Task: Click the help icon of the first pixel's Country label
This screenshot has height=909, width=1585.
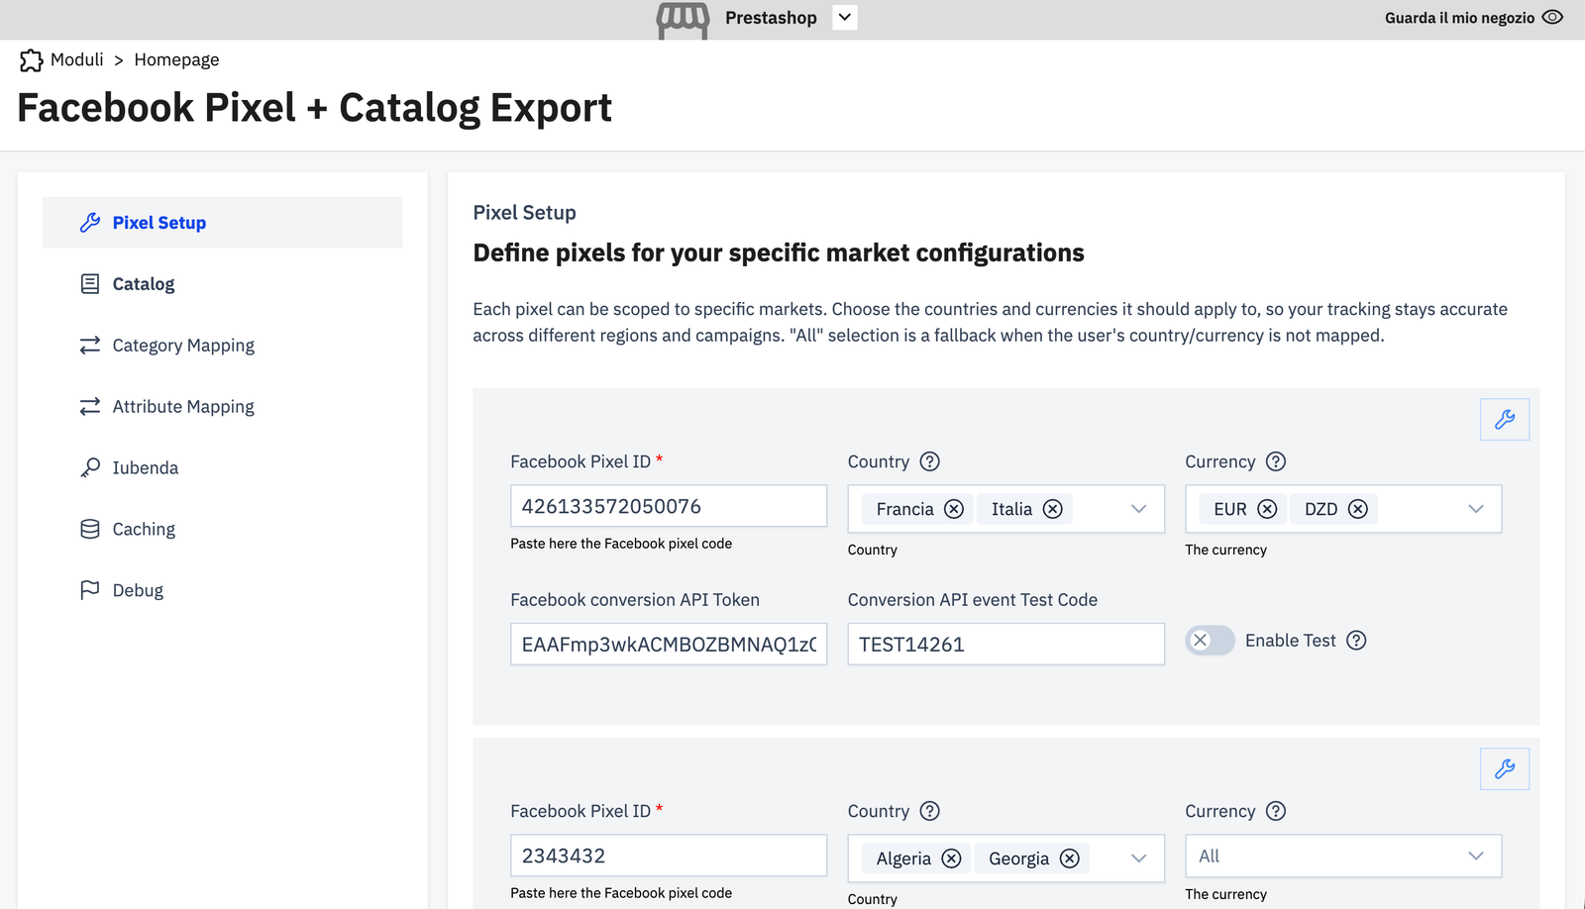Action: click(929, 461)
